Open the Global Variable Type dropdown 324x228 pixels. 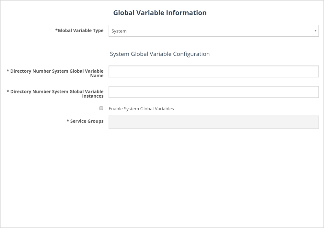(213, 31)
